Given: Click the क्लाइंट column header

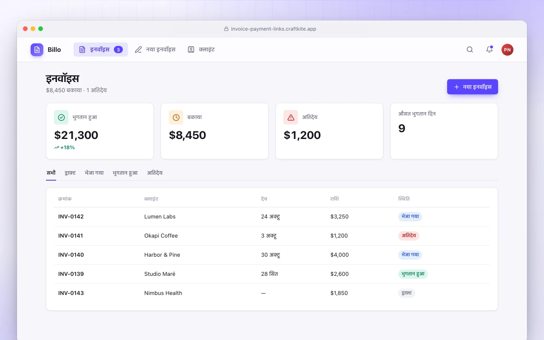Looking at the screenshot, I should pyautogui.click(x=151, y=199).
